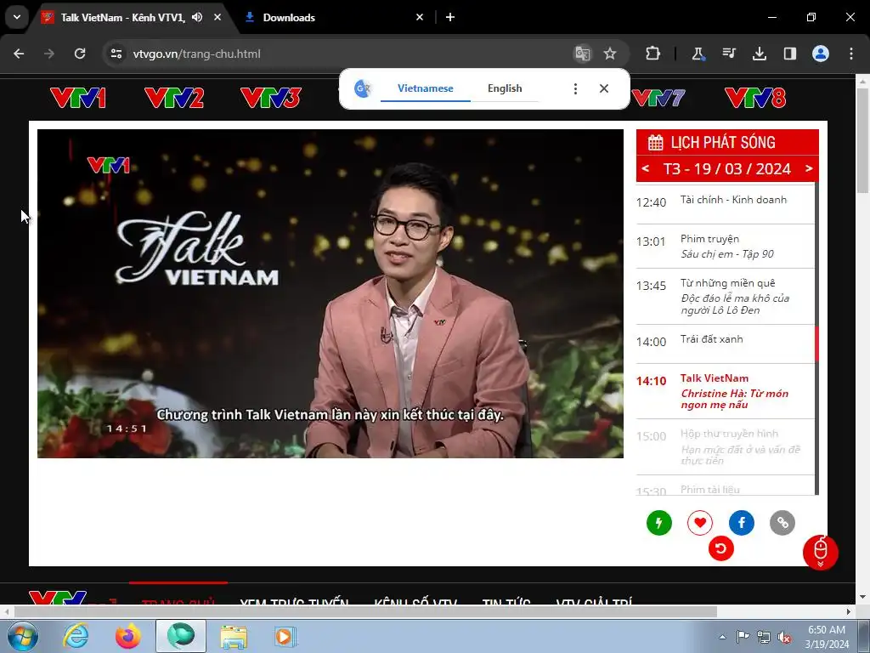Open translate options three-dot menu
The image size is (870, 653).
[x=575, y=88]
